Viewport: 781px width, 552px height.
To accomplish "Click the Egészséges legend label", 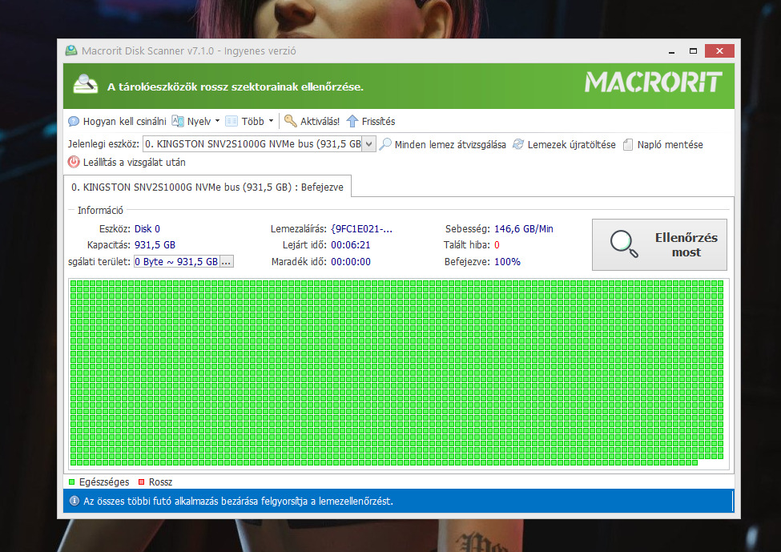I will coord(104,481).
